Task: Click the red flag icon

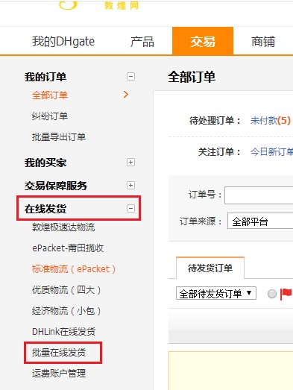Action: [286, 294]
